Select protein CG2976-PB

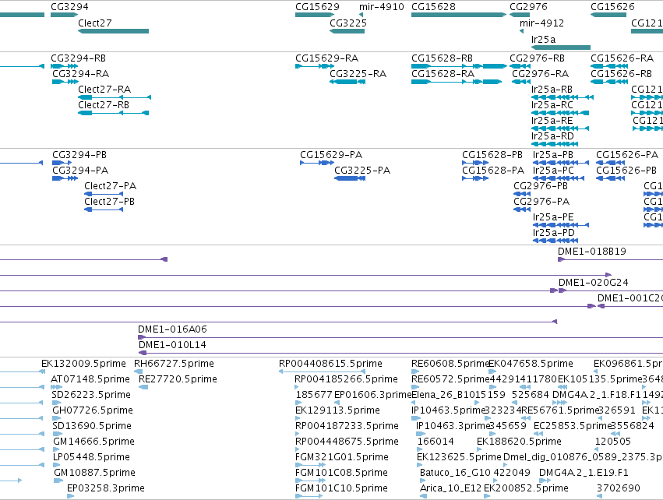tap(541, 186)
